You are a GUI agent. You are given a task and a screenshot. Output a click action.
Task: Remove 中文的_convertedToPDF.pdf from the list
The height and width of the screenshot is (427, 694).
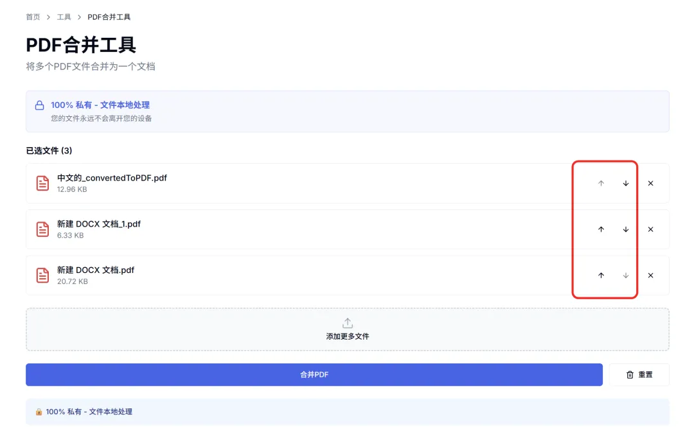pyautogui.click(x=650, y=183)
